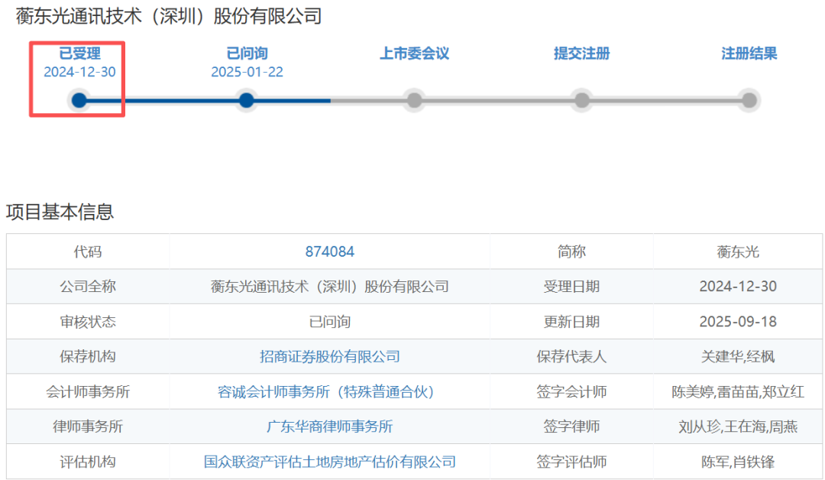Click the 签字评估师 label cell
825x480 pixels.
pyautogui.click(x=571, y=462)
